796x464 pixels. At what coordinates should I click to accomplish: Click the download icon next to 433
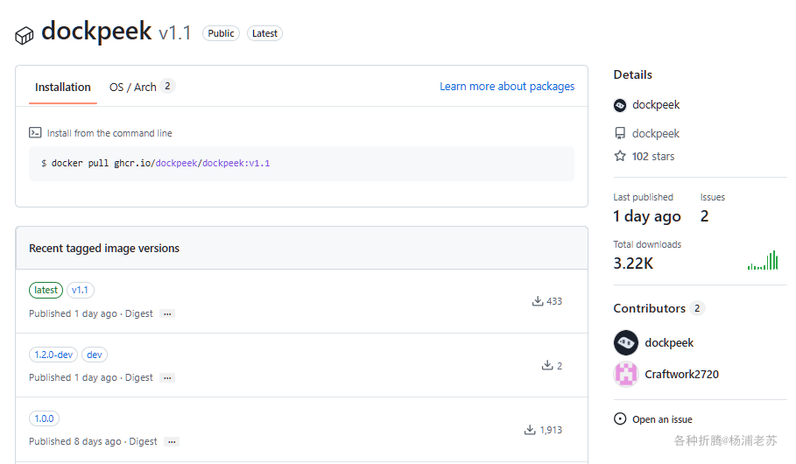point(537,301)
